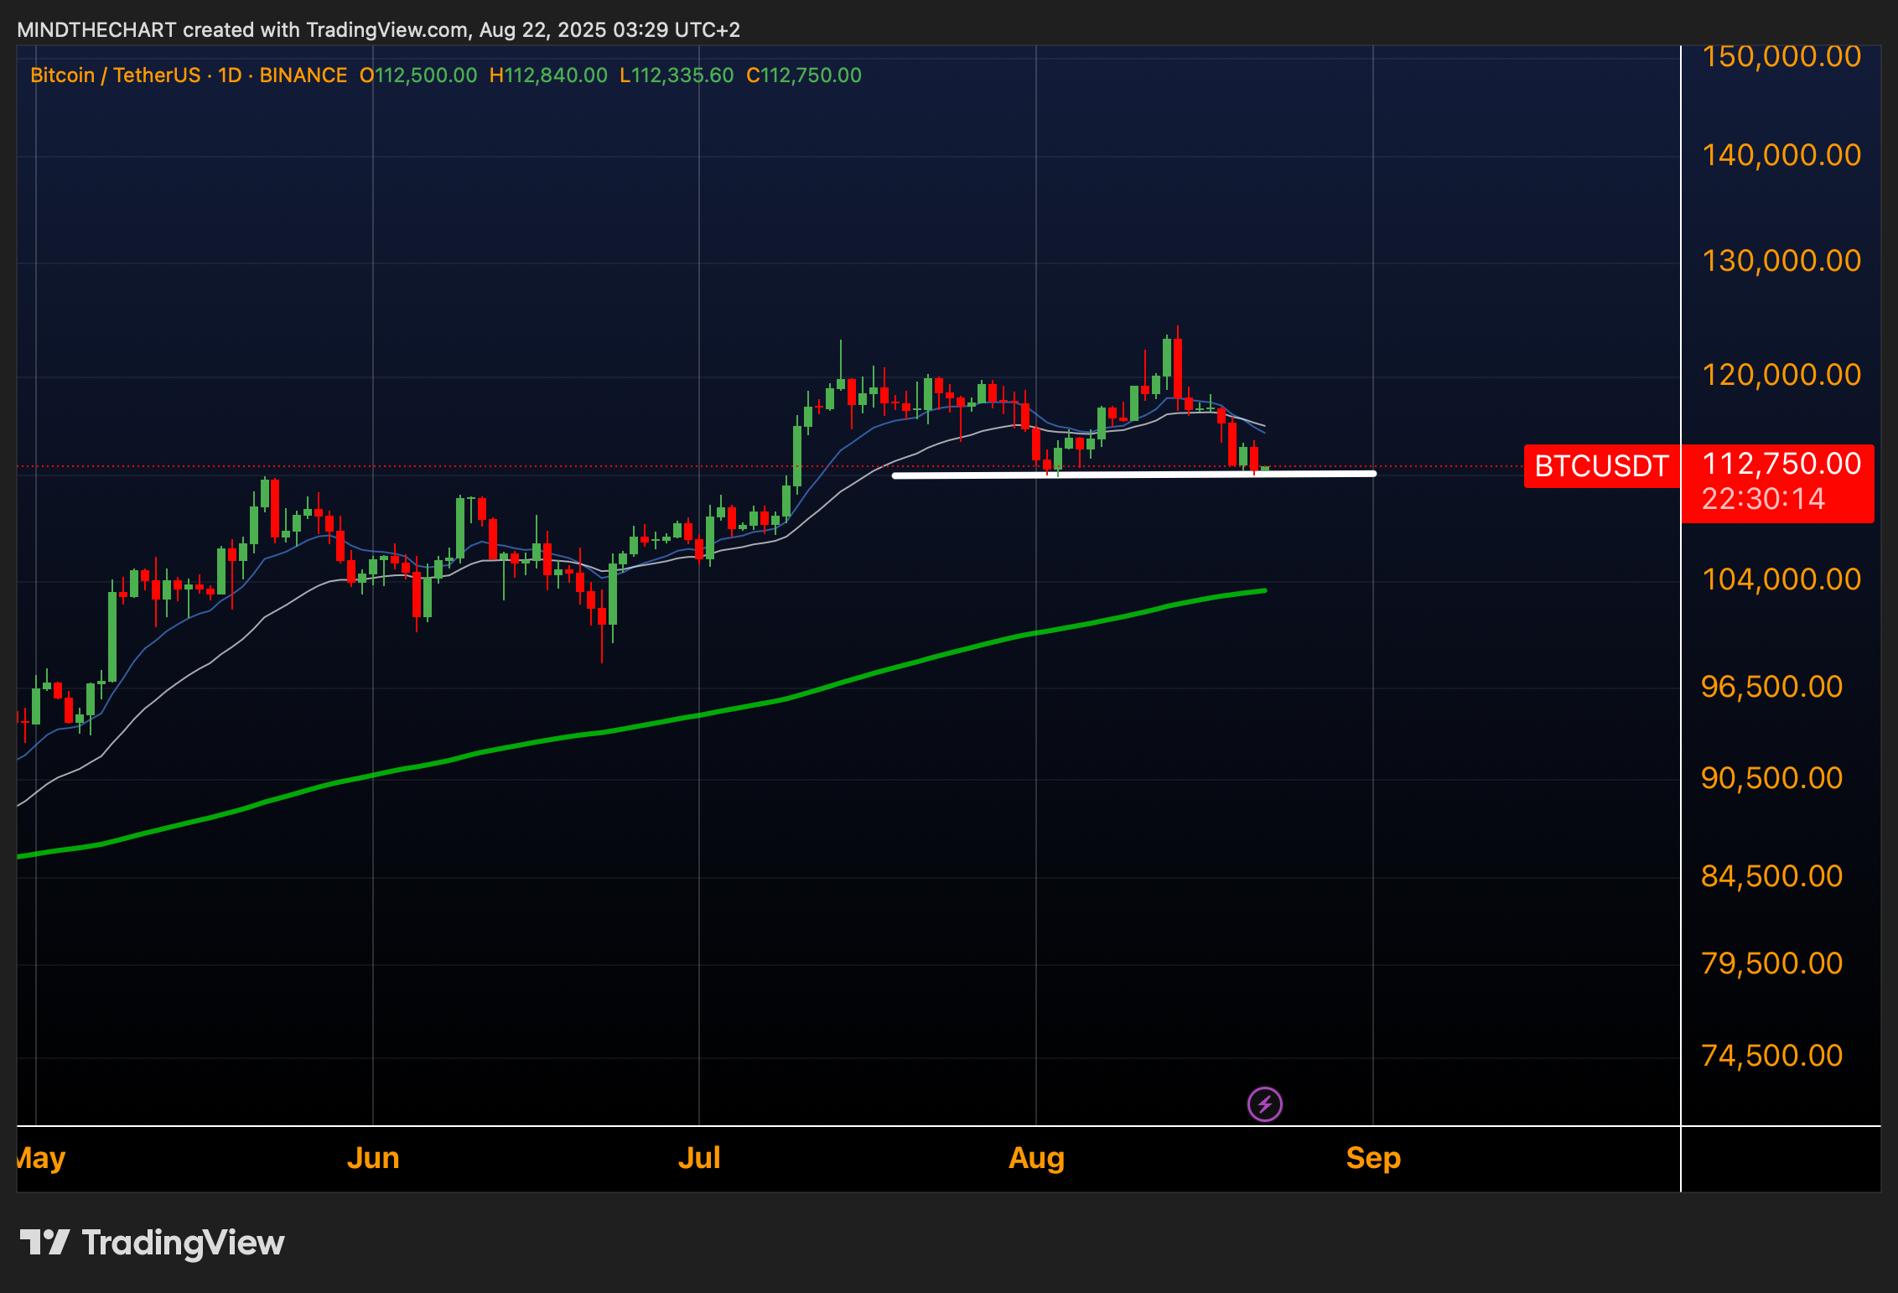Click the thick green moving average line
Viewport: 1898px width, 1293px height.
pos(755,703)
